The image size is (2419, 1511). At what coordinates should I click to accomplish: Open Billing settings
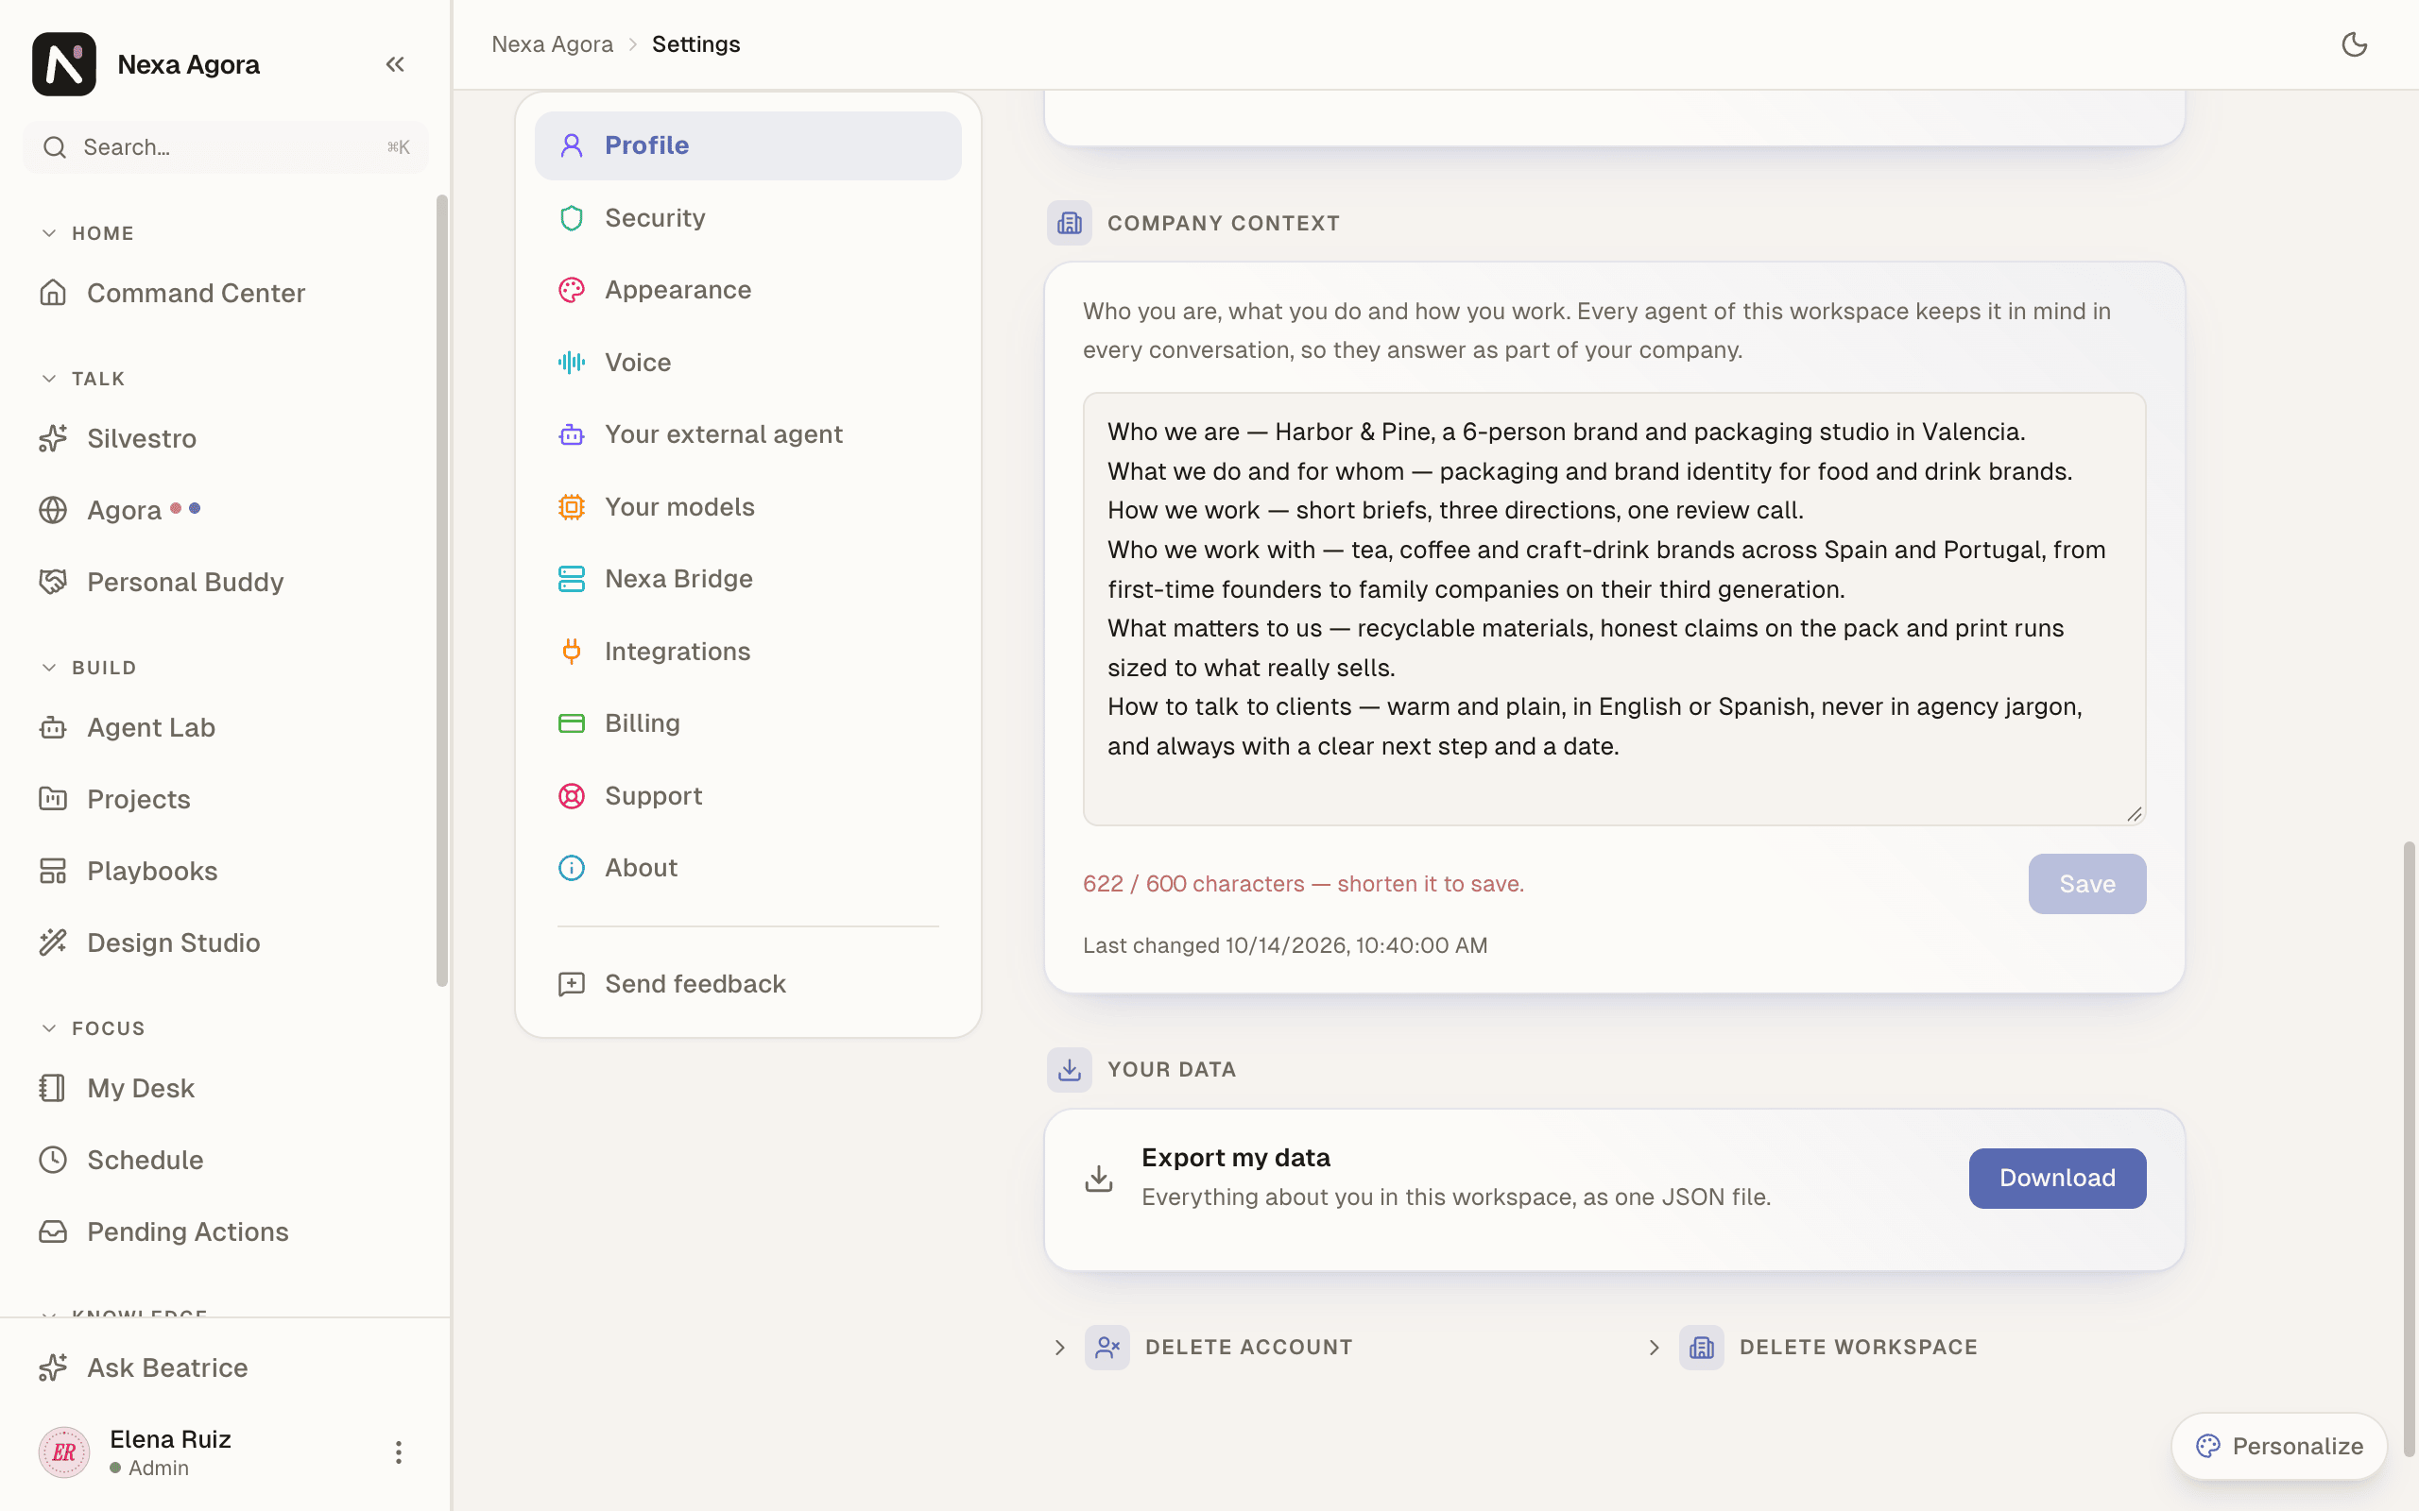point(747,723)
